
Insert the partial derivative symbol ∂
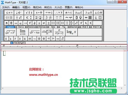(x=35, y=23)
